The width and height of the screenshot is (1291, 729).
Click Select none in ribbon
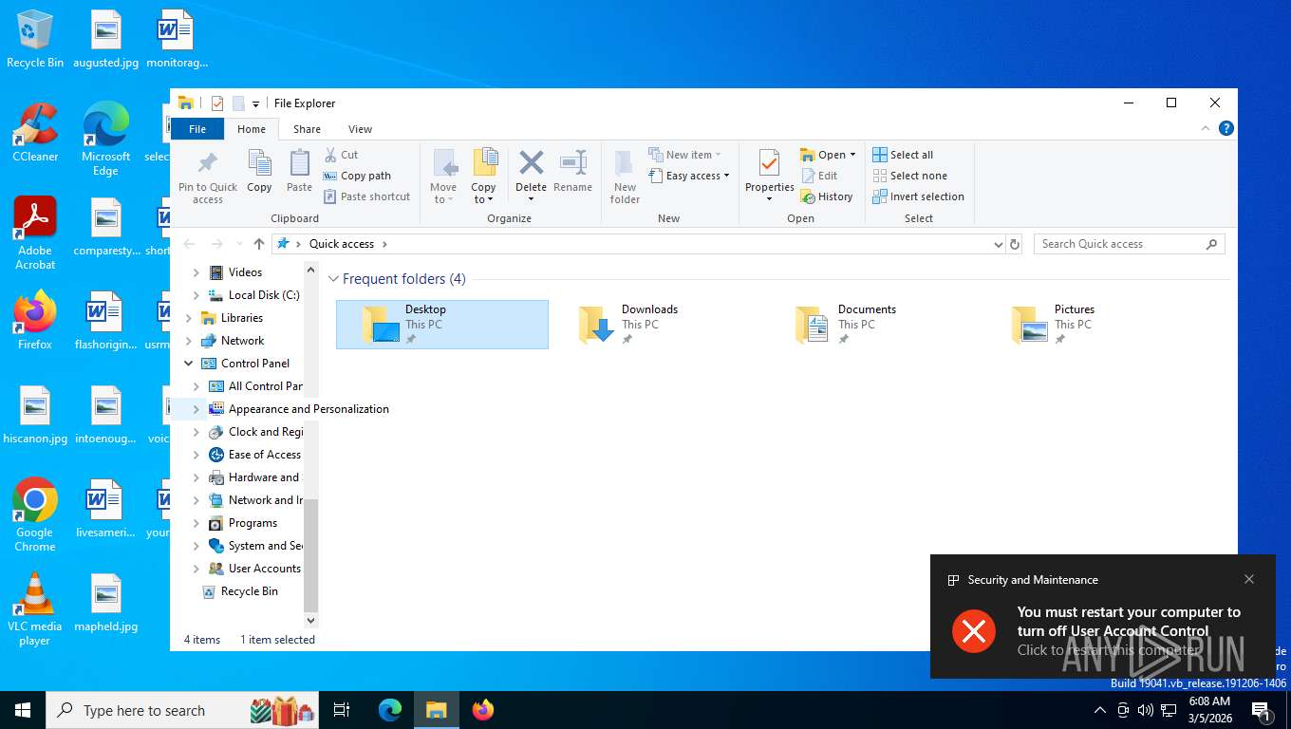pyautogui.click(x=909, y=176)
